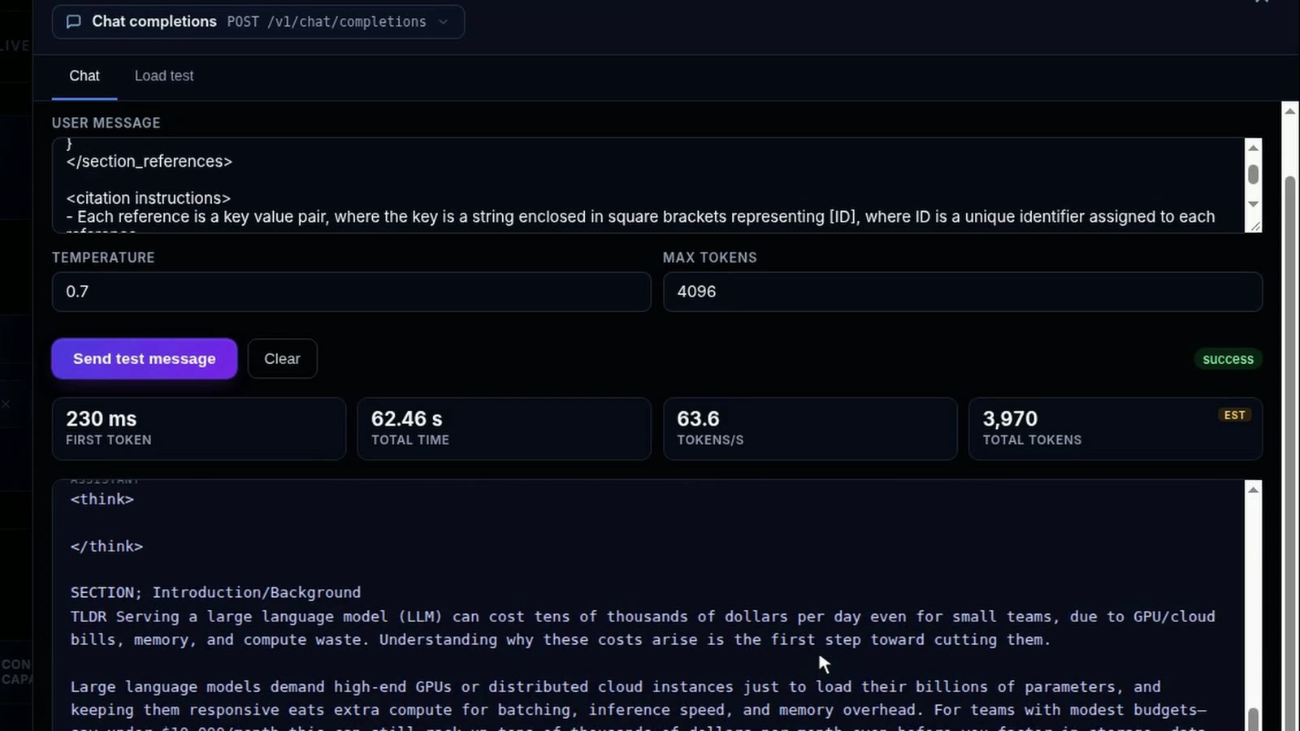
Task: Click inside the User Message text area
Action: [x=648, y=185]
